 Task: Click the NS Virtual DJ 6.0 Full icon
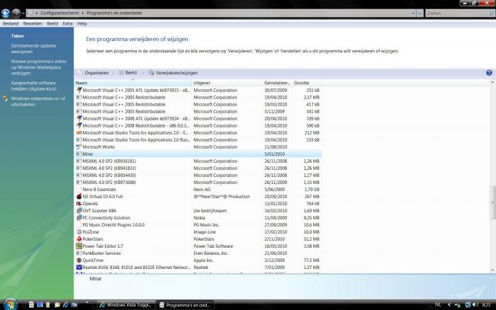click(x=79, y=197)
